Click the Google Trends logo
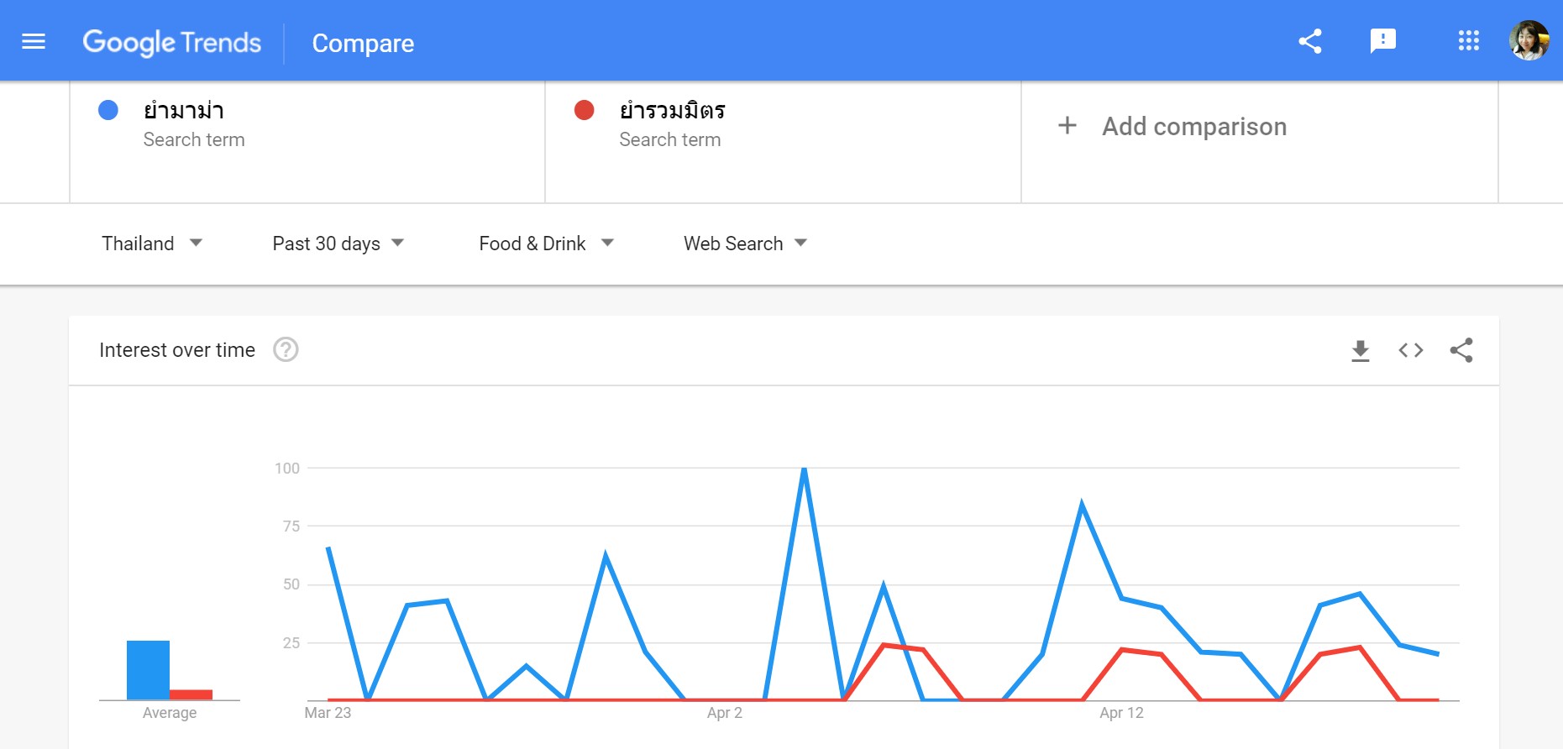The width and height of the screenshot is (1563, 749). click(x=172, y=42)
